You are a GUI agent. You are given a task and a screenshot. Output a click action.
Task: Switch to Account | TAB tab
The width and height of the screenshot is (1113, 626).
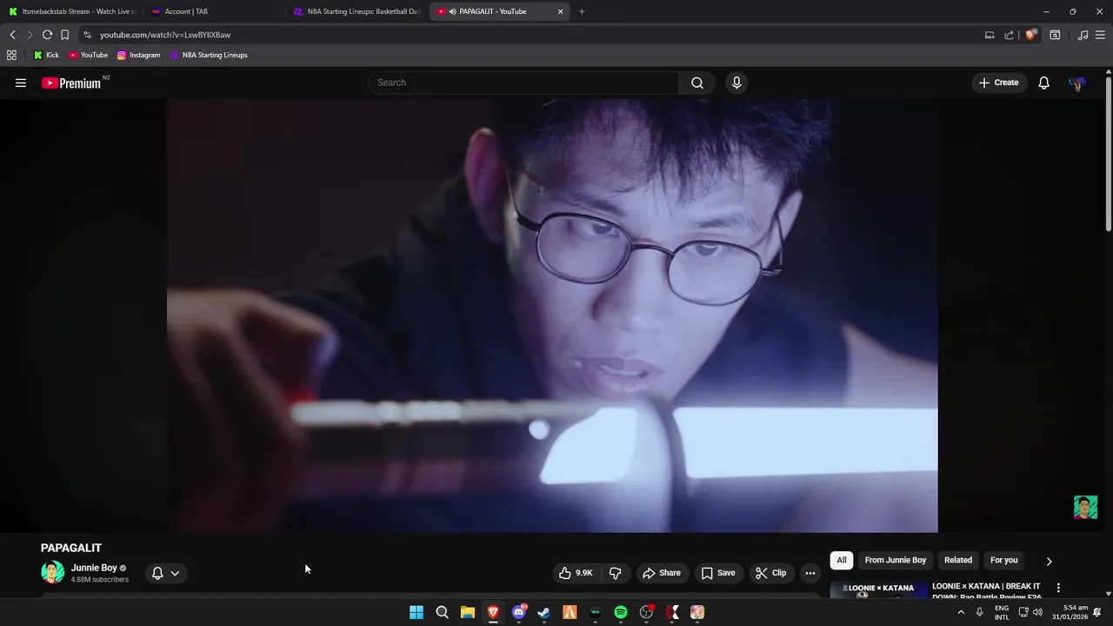coord(215,11)
